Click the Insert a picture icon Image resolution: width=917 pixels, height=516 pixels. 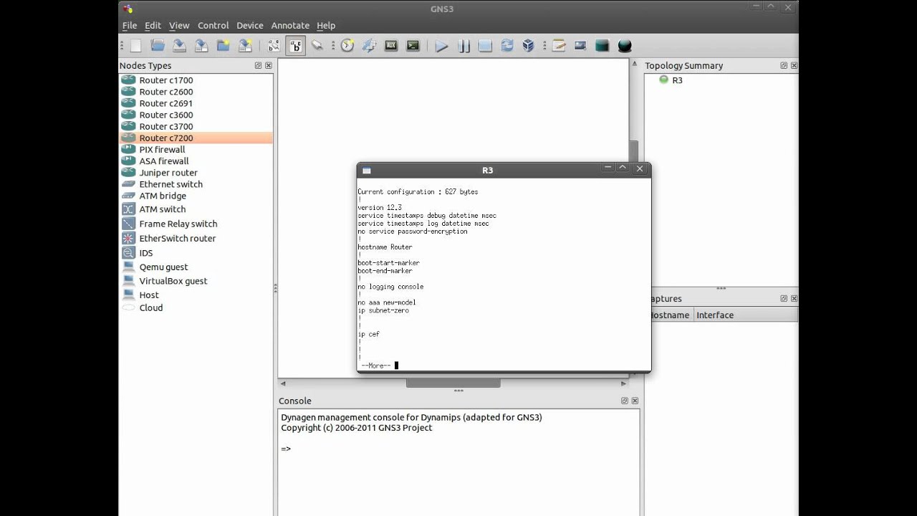(580, 46)
